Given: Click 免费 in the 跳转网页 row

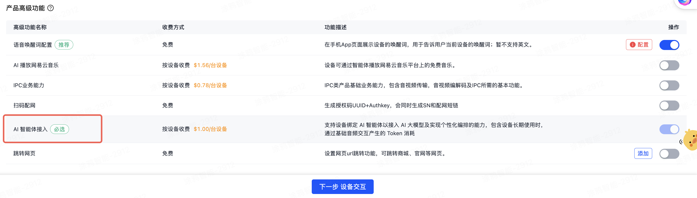Looking at the screenshot, I should [167, 154].
